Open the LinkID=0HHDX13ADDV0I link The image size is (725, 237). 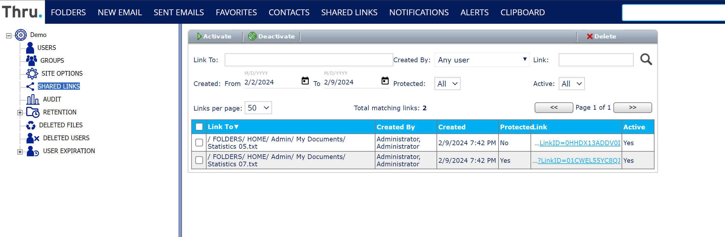[x=580, y=143]
